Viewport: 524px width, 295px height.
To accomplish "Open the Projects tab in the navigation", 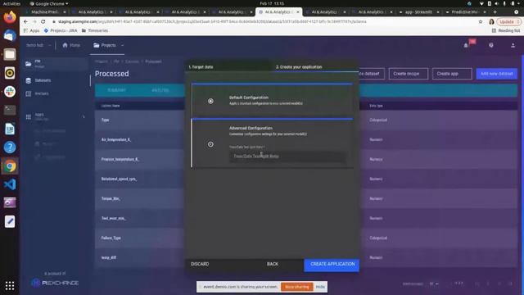I will [x=105, y=45].
